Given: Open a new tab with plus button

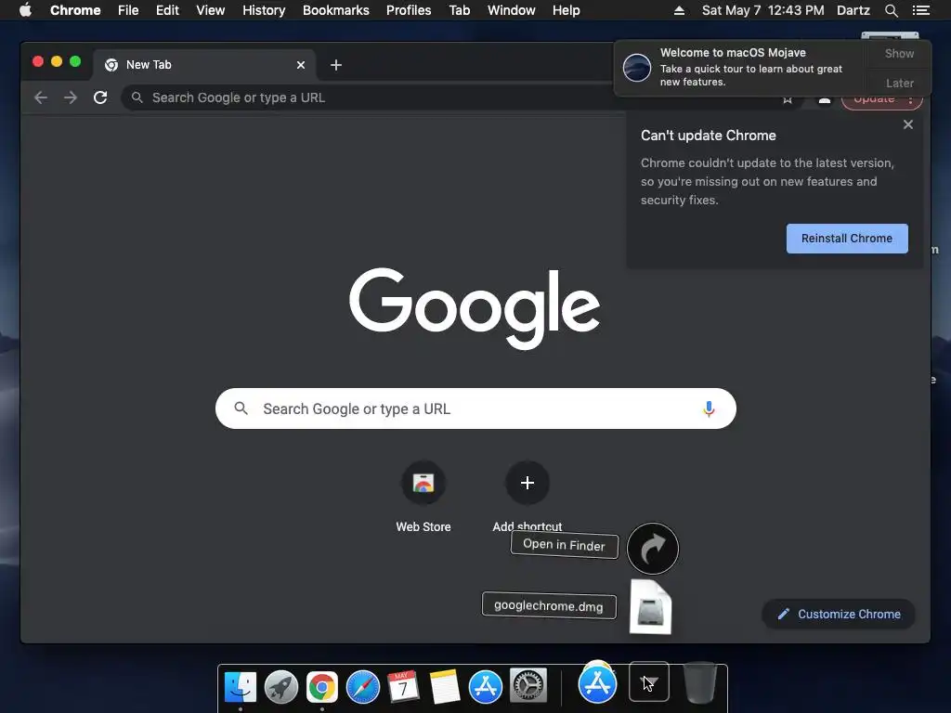Looking at the screenshot, I should click(x=336, y=65).
